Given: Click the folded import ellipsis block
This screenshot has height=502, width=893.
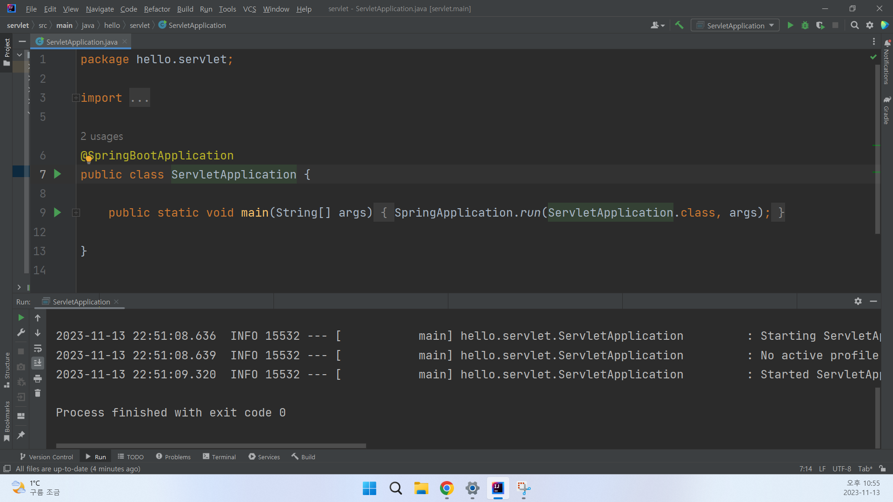Looking at the screenshot, I should click(x=140, y=98).
